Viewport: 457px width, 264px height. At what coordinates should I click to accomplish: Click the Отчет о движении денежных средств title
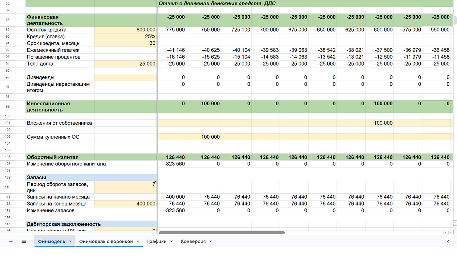pyautogui.click(x=217, y=4)
